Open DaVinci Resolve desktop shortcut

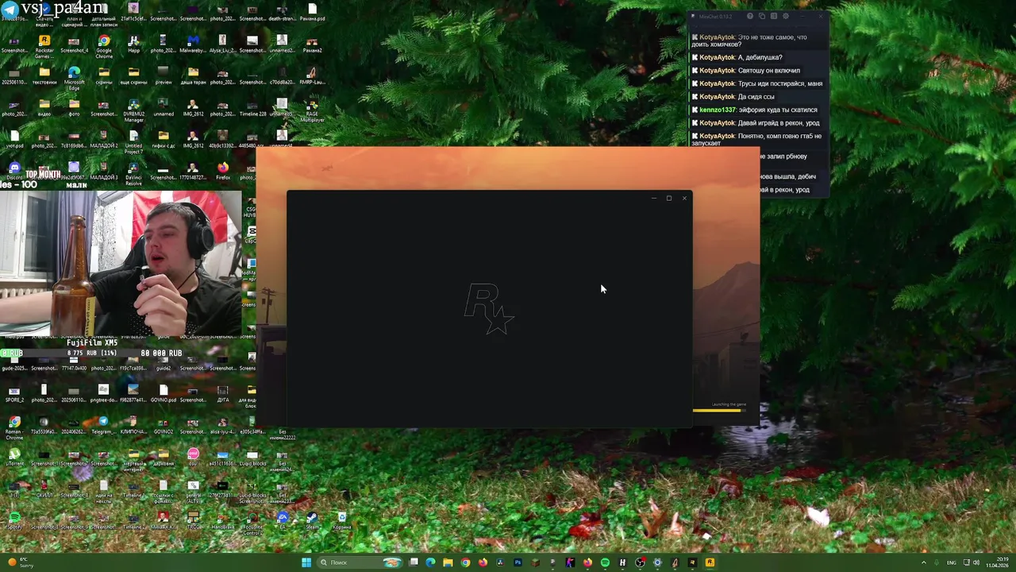tap(133, 173)
